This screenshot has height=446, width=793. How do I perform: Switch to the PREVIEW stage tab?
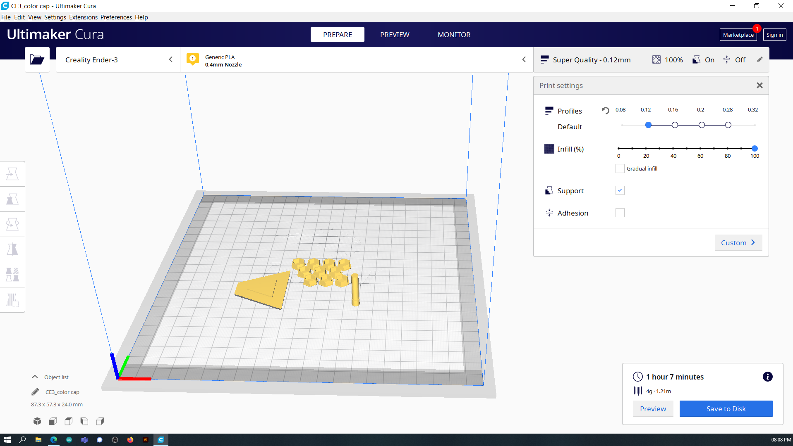395,35
